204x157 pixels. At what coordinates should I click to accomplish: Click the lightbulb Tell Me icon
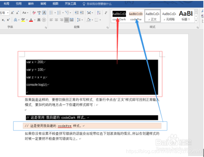pyautogui.click(x=84, y=4)
